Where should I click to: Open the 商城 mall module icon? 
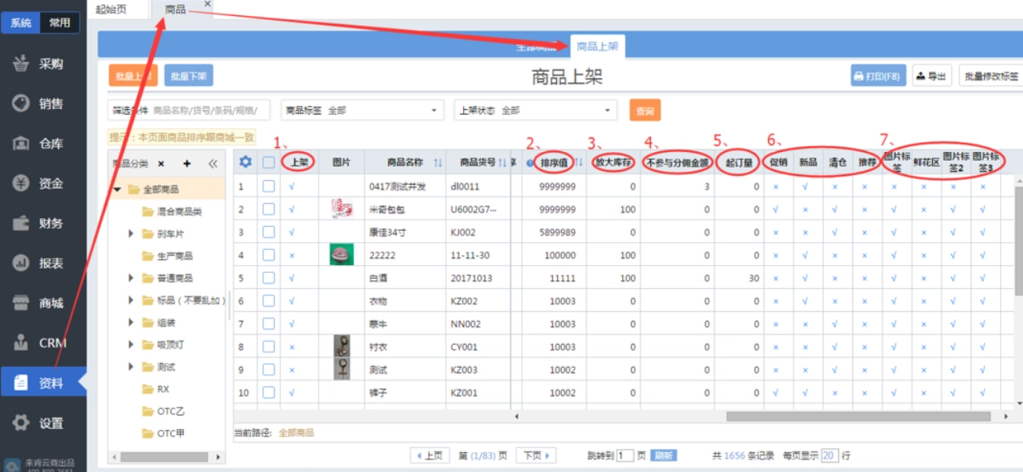pyautogui.click(x=22, y=303)
